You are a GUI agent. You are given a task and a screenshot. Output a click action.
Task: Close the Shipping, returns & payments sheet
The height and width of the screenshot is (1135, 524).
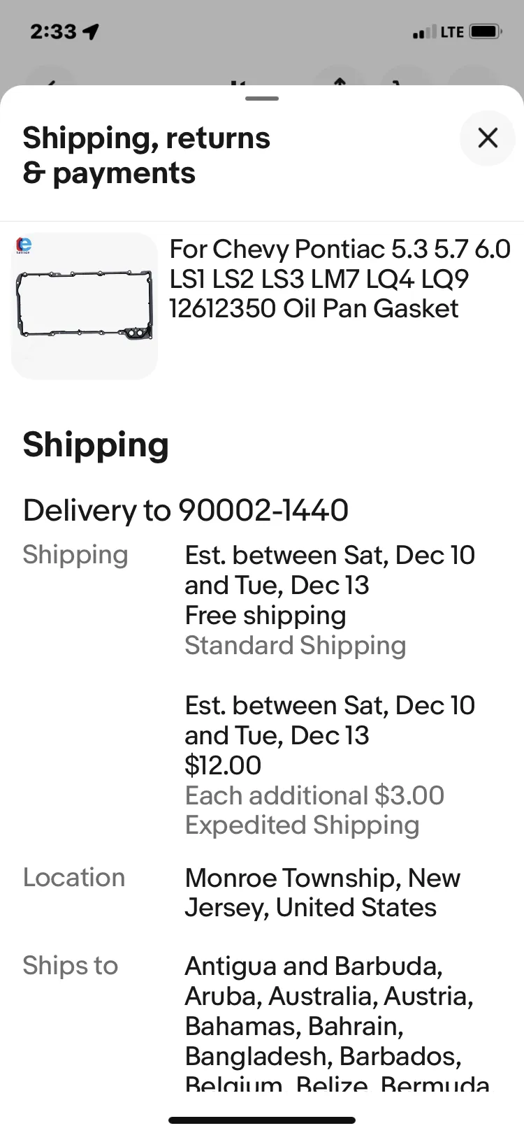click(488, 138)
